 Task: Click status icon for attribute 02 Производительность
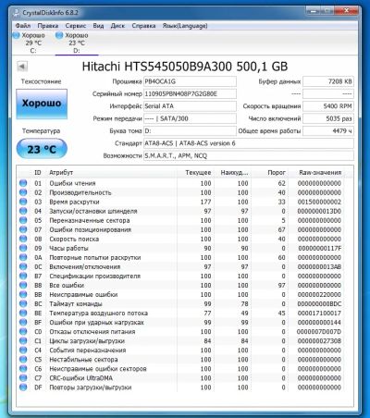click(23, 192)
